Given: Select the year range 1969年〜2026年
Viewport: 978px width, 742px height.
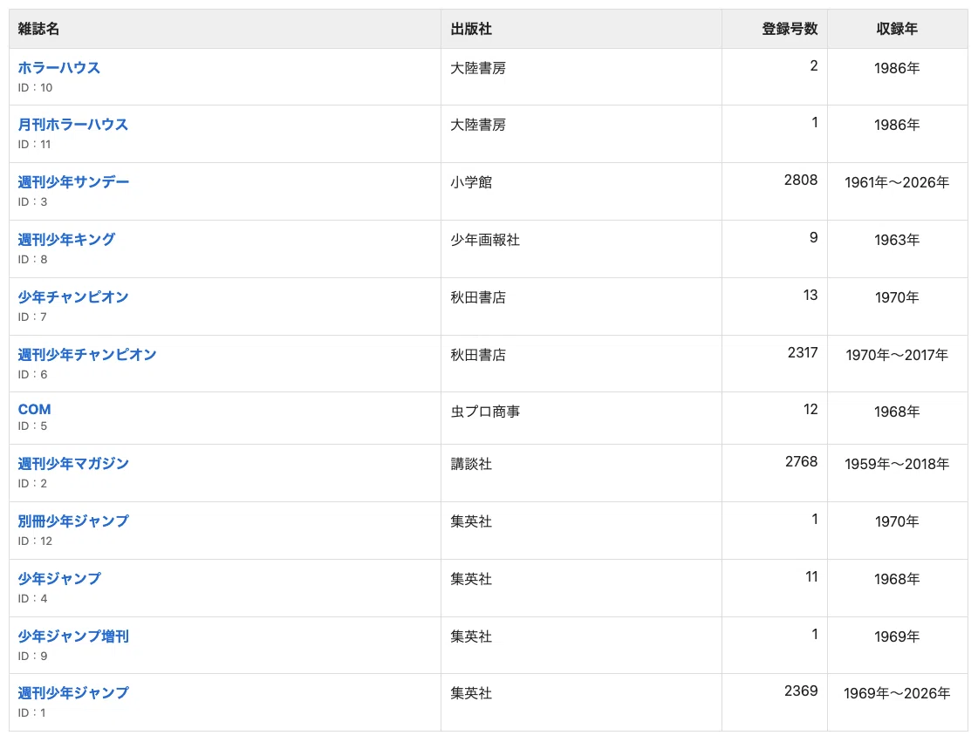Looking at the screenshot, I should tap(897, 693).
